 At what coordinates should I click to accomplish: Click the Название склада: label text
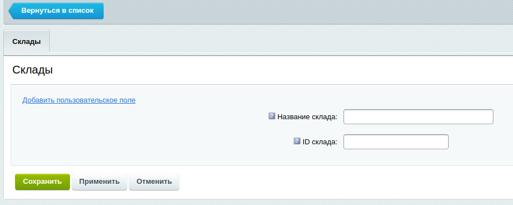pyautogui.click(x=307, y=116)
